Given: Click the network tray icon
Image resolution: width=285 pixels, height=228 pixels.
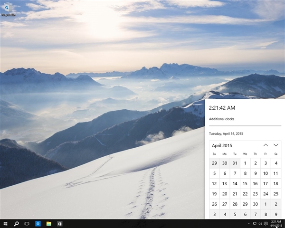Looking at the screenshot, I should coord(255,224).
